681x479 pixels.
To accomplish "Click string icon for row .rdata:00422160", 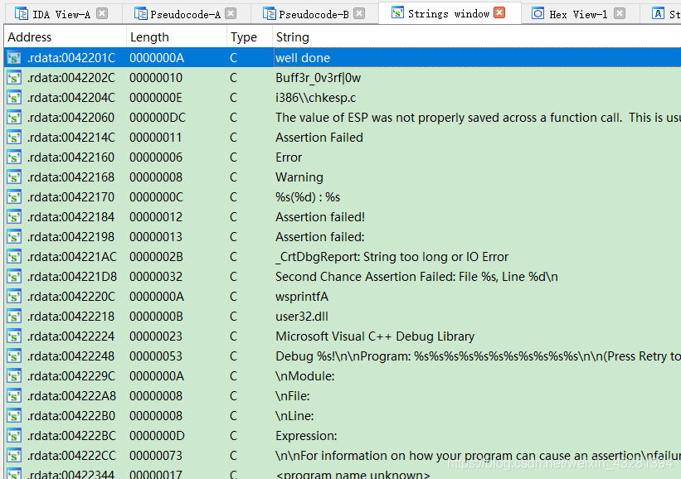I will (x=14, y=157).
